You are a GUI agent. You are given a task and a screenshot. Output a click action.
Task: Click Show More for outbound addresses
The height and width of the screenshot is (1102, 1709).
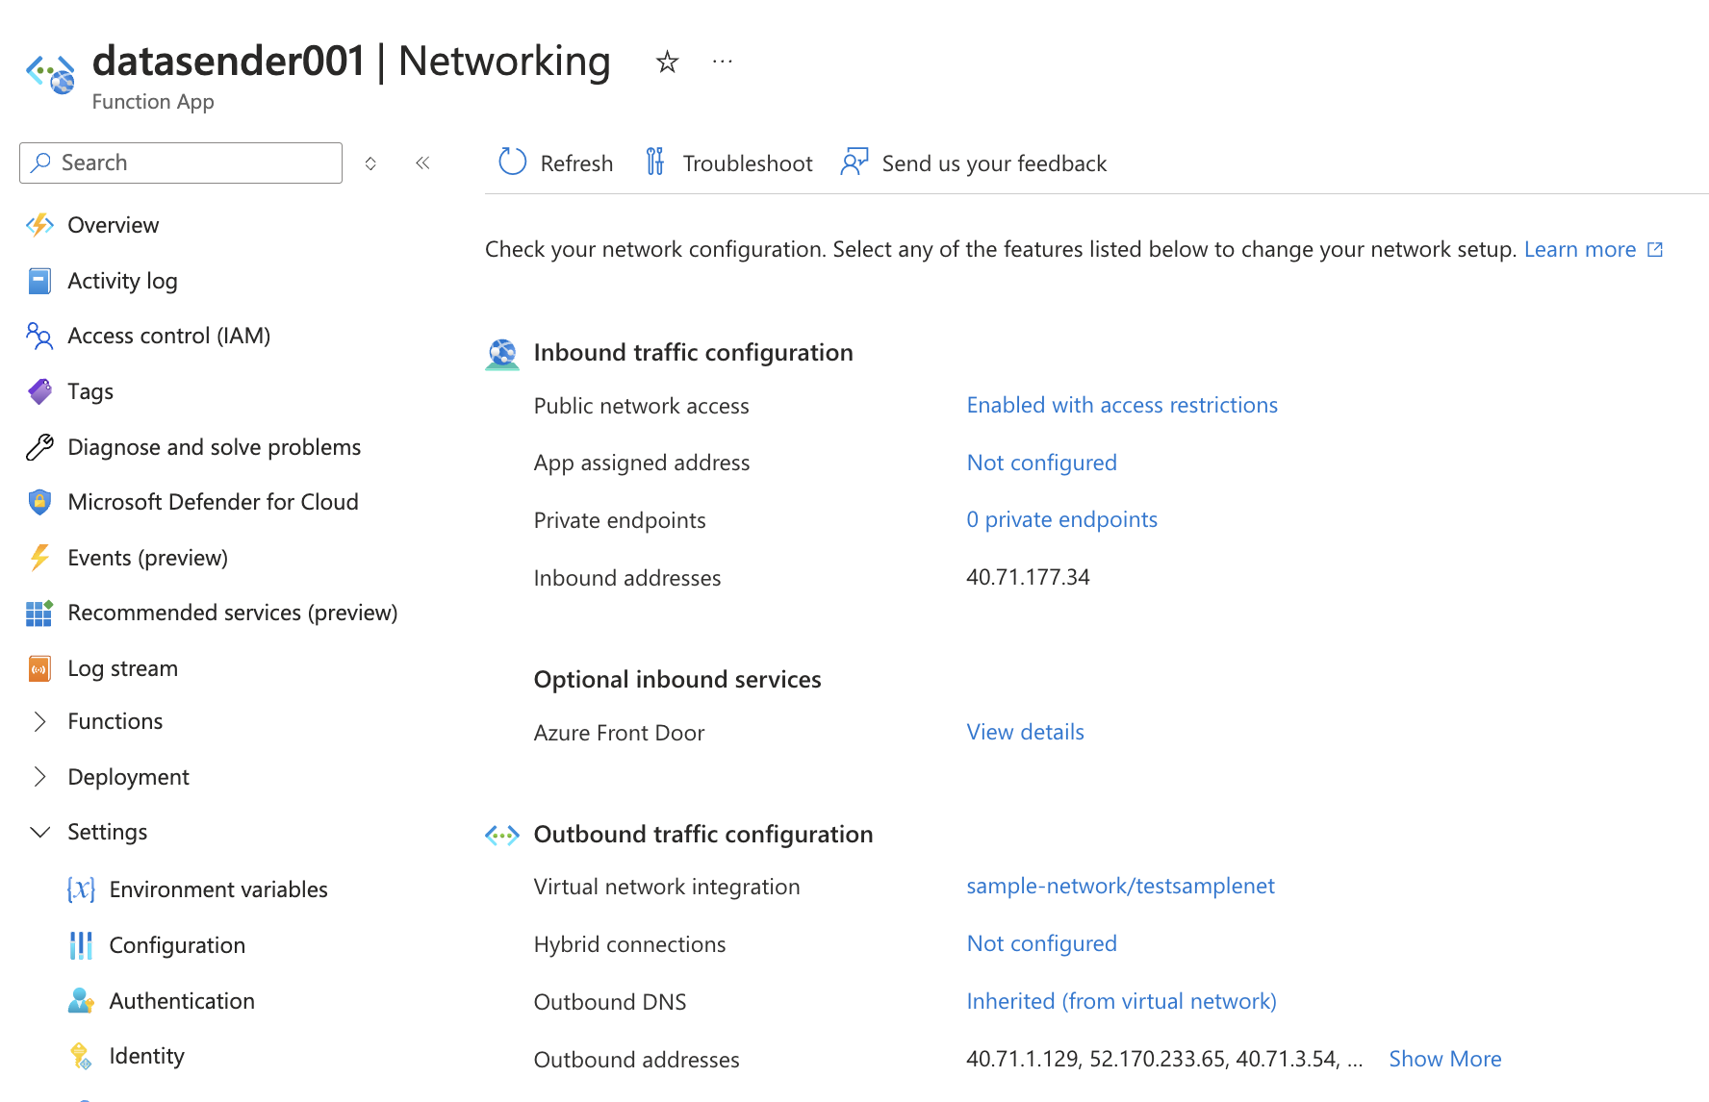coord(1444,1059)
